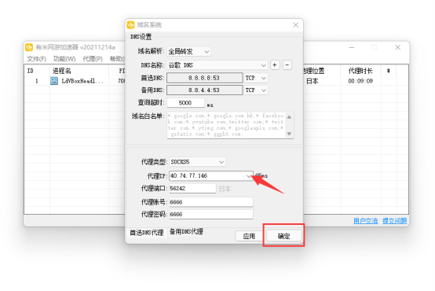Click the LdVBoxHeadl process icon
435x291 pixels.
(x=54, y=81)
